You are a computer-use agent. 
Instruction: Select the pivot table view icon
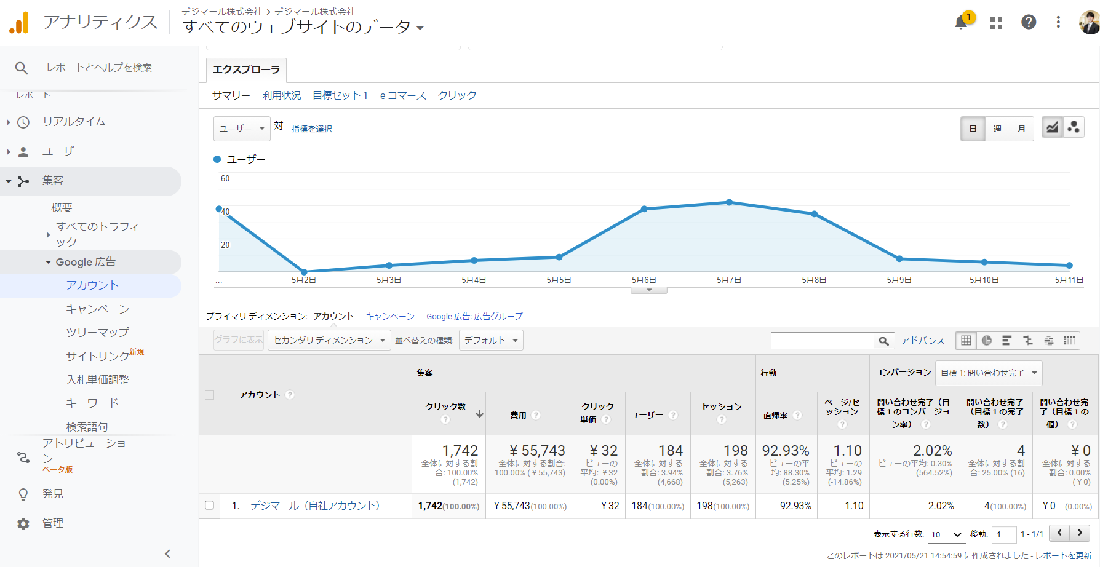pyautogui.click(x=1070, y=341)
